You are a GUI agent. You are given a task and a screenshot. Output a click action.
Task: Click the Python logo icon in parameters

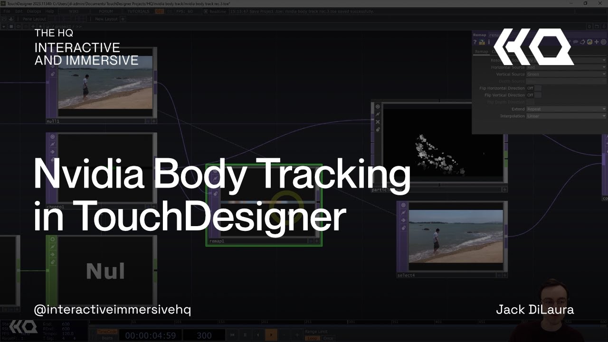click(589, 42)
